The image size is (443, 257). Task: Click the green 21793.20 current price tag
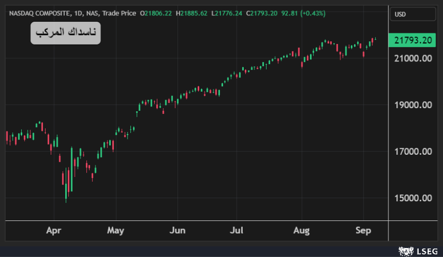[x=414, y=40]
